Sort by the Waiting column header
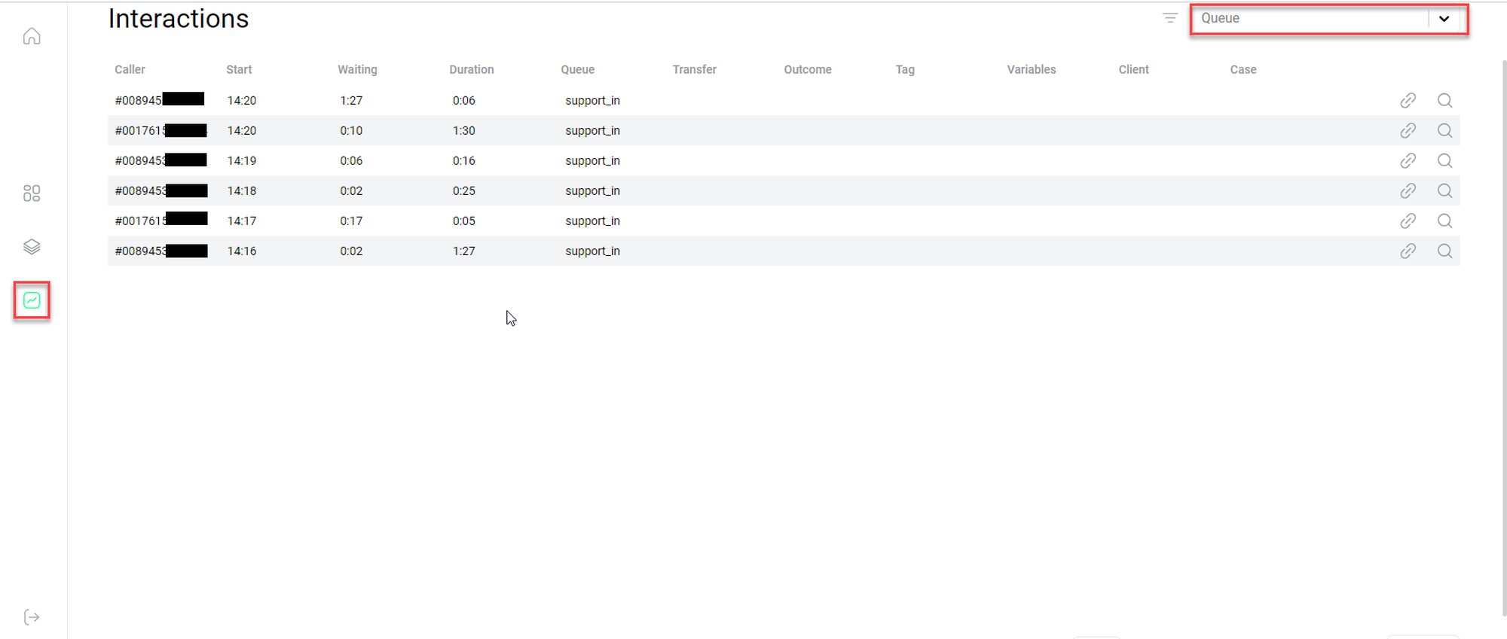 point(357,69)
